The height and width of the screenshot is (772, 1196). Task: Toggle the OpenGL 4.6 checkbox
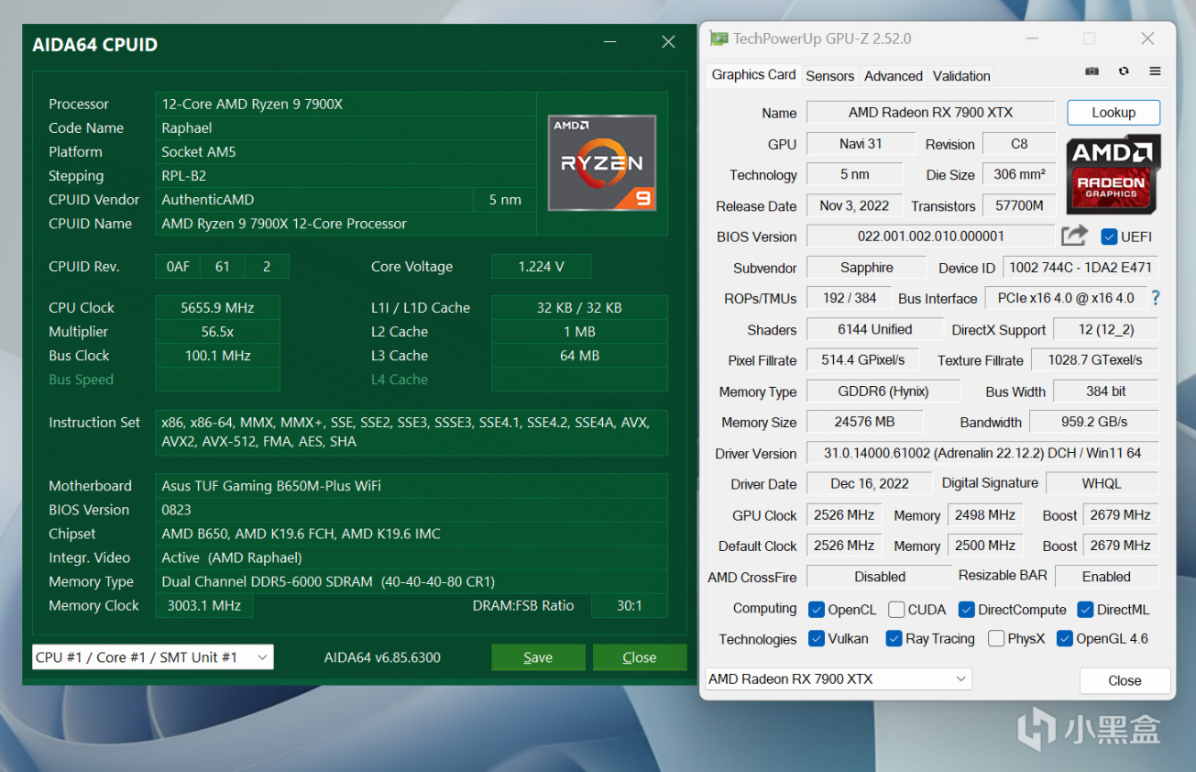pyautogui.click(x=1064, y=639)
